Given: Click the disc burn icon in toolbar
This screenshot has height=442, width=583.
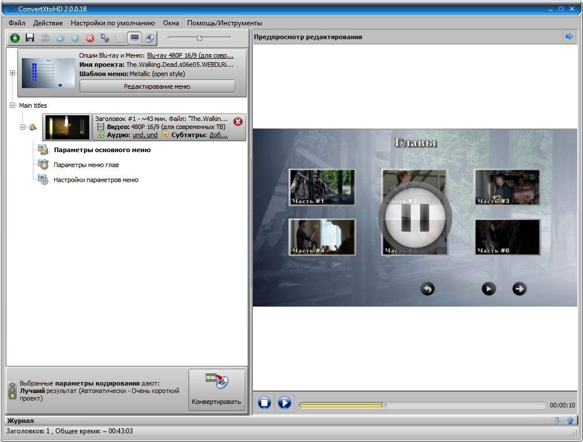Looking at the screenshot, I should [149, 37].
